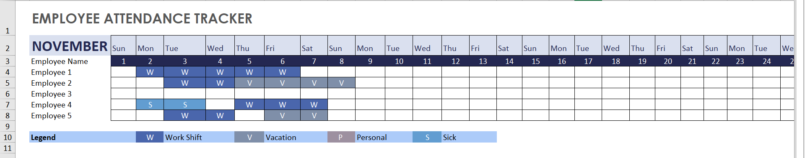This screenshot has height=158, width=805.
Task: Select row header 10
Action: tap(8, 138)
